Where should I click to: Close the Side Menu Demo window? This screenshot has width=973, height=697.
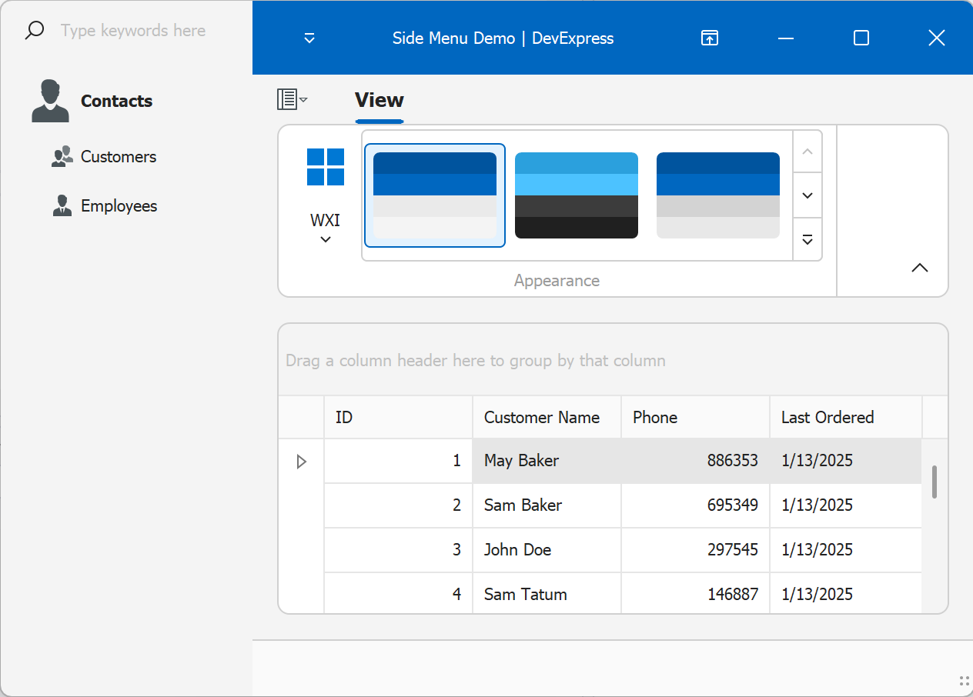click(x=936, y=38)
